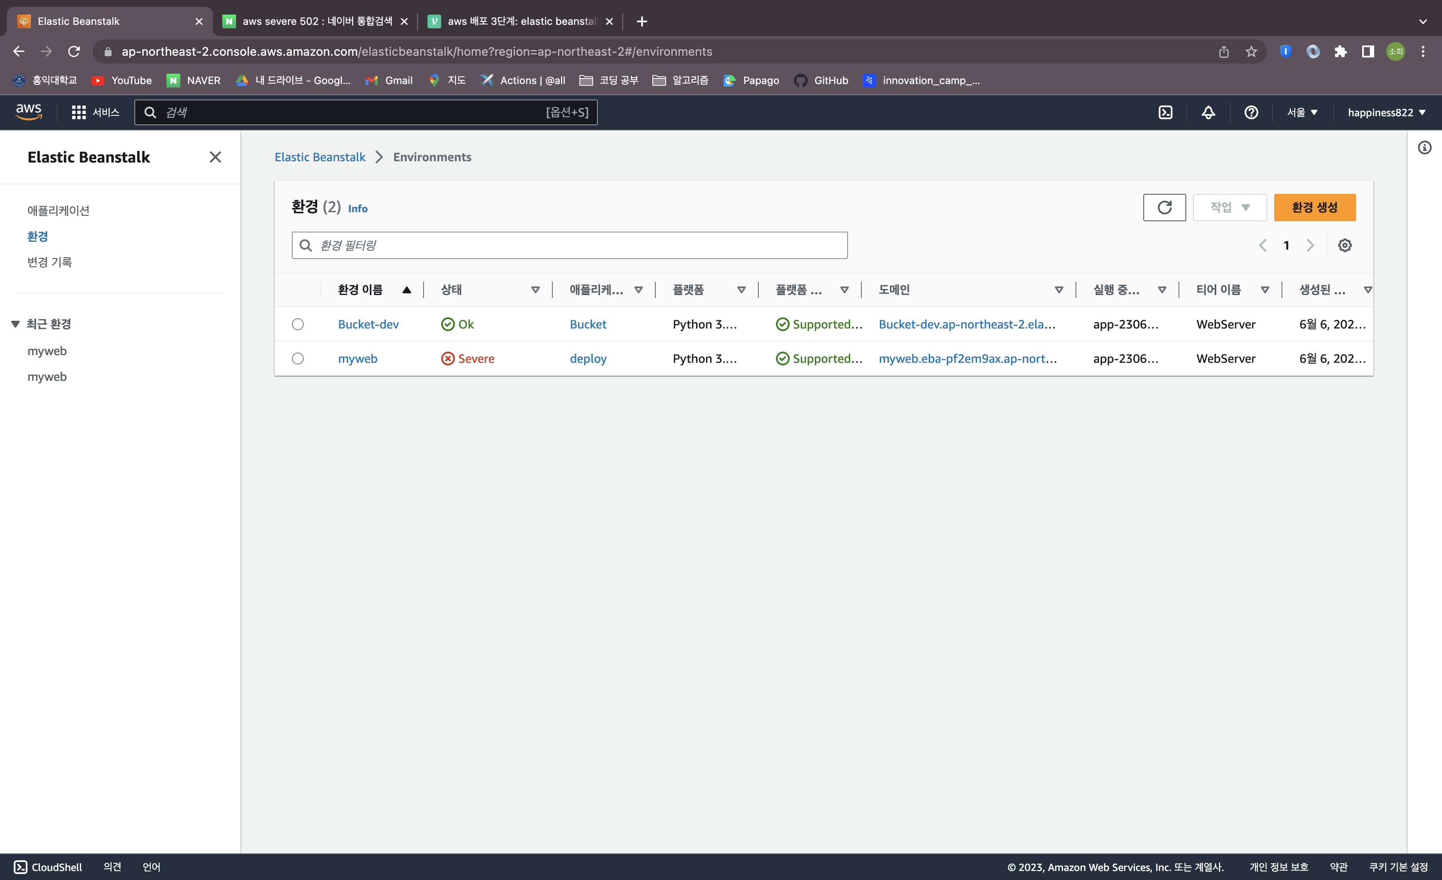
Task: Go to 애플리케이션 in the sidebar
Action: click(58, 211)
